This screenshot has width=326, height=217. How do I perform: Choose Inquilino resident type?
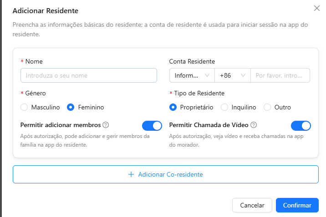click(x=224, y=107)
